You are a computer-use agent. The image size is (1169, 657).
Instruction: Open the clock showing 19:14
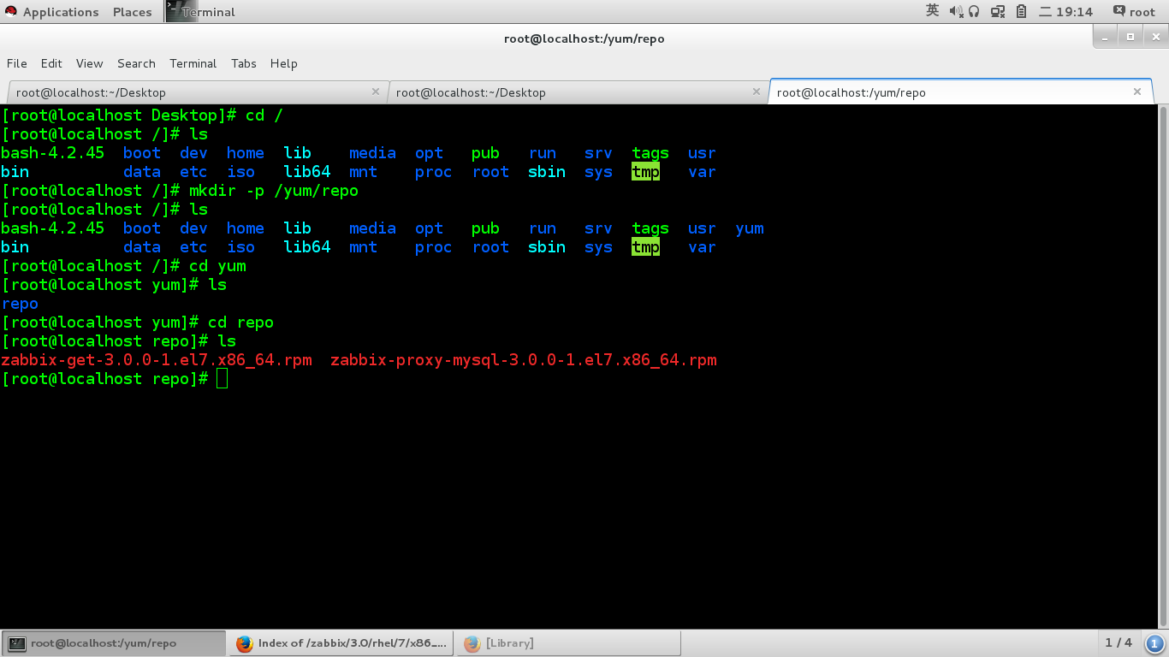point(1066,12)
